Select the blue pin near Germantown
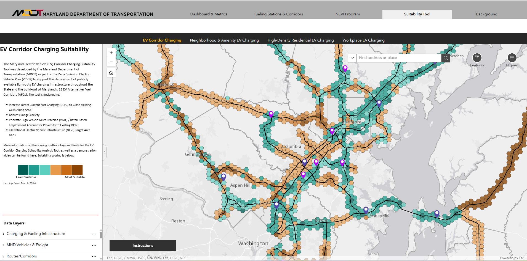 [x=223, y=177]
